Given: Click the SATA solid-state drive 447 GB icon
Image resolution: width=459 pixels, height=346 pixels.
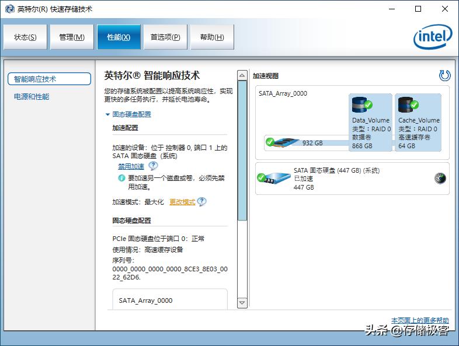Looking at the screenshot, I should click(273, 178).
